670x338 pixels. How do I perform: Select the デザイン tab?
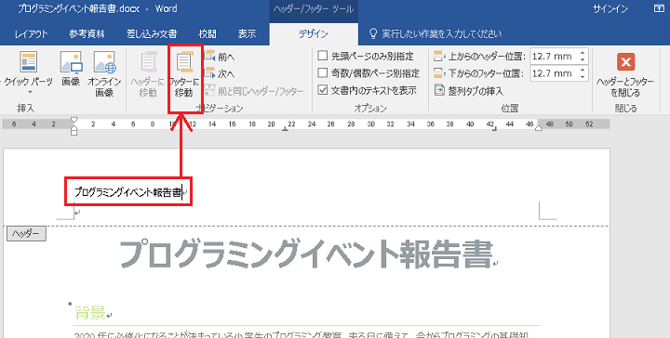[314, 34]
